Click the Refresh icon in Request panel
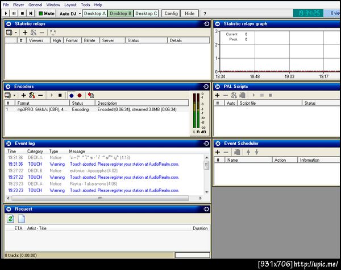Viewport: 341px width, 270px height. point(10,219)
